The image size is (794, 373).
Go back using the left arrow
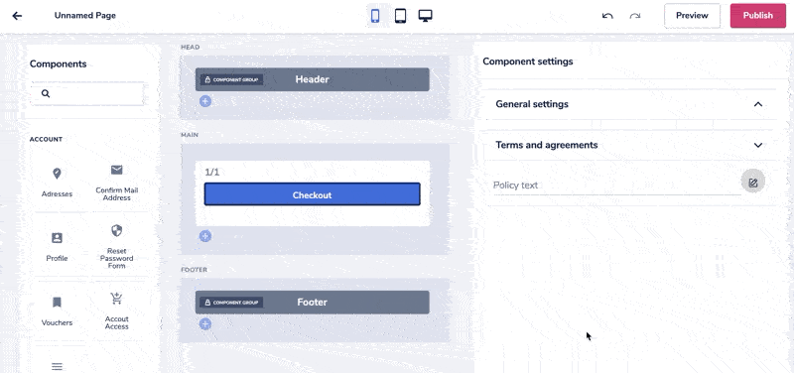17,16
